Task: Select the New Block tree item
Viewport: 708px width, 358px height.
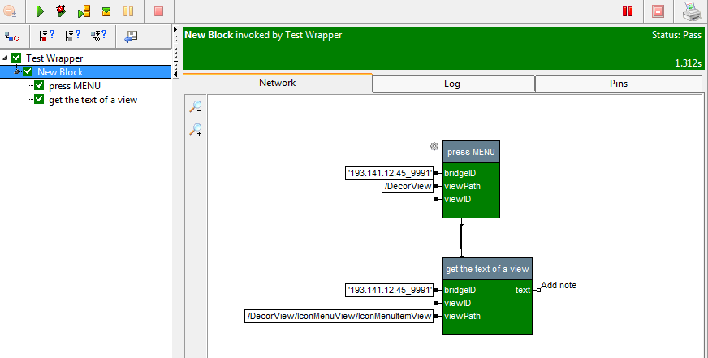Action: [x=60, y=72]
